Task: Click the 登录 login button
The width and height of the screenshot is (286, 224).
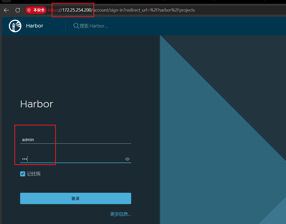Action: pos(76,199)
